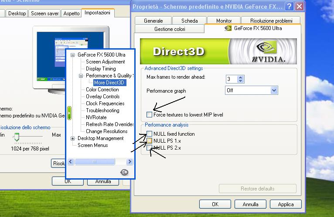Open the Performance graph dropdown
This screenshot has width=334, height=217.
pos(274,90)
